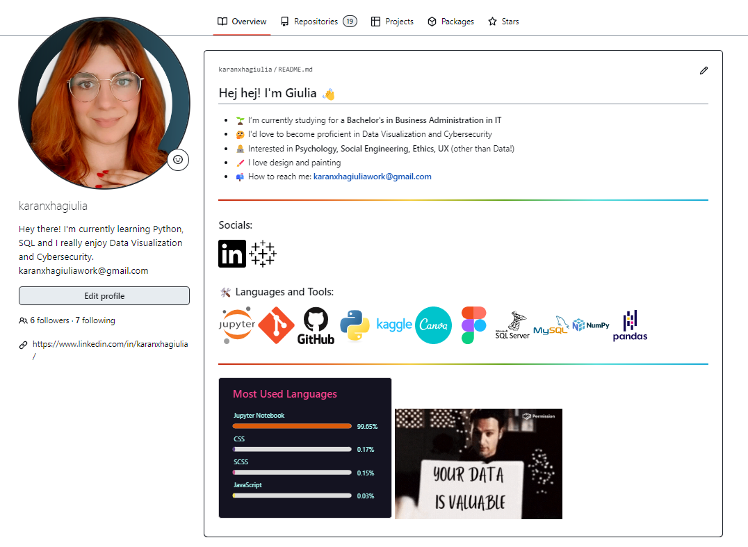Click the JavaScript language label

pos(247,485)
